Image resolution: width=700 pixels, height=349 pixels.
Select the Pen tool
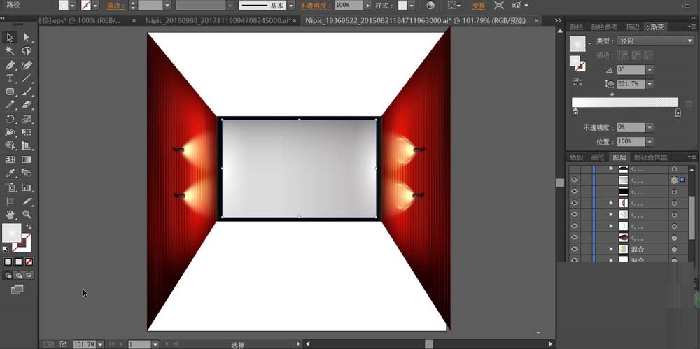[10, 64]
